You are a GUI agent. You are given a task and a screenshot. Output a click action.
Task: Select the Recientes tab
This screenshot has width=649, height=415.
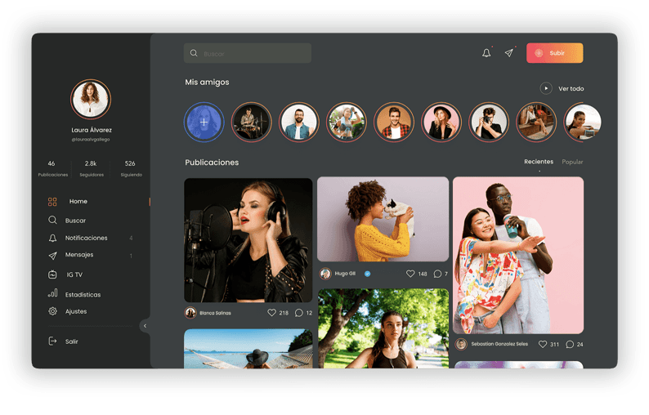point(539,162)
